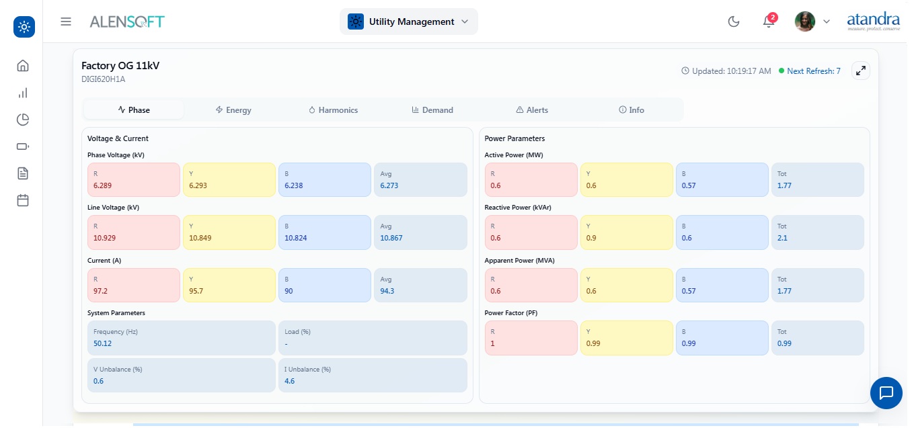Open the calendar sidebar icon
Image resolution: width=916 pixels, height=428 pixels.
tap(23, 200)
